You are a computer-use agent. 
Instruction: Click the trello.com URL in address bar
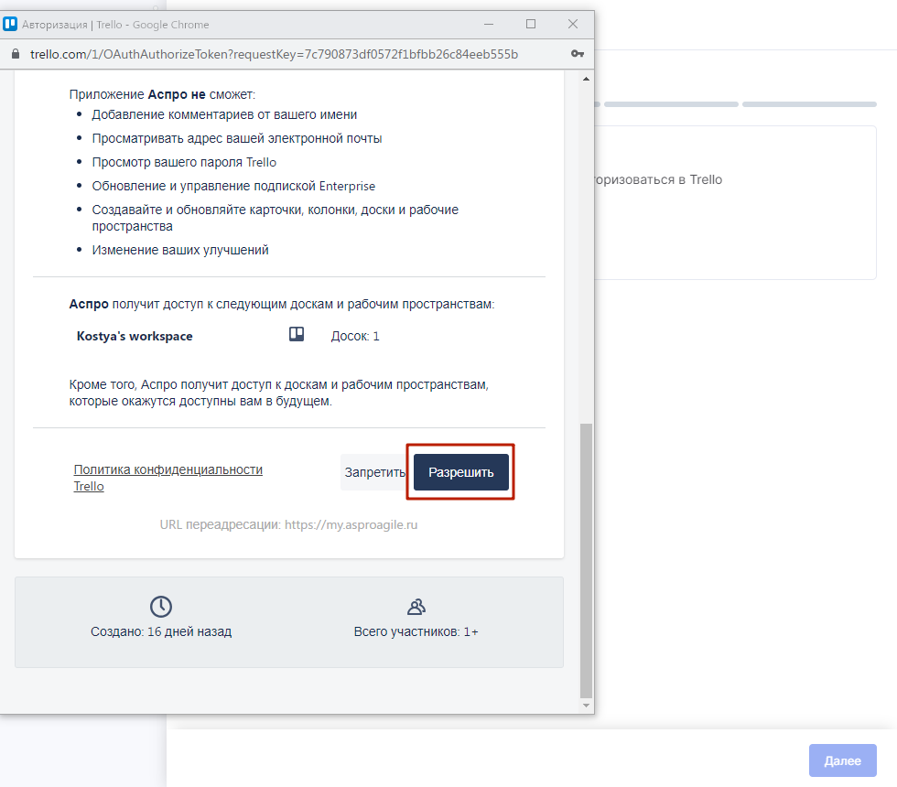(274, 54)
